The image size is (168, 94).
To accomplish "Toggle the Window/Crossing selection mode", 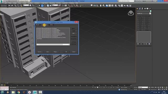I will pos(39,5).
